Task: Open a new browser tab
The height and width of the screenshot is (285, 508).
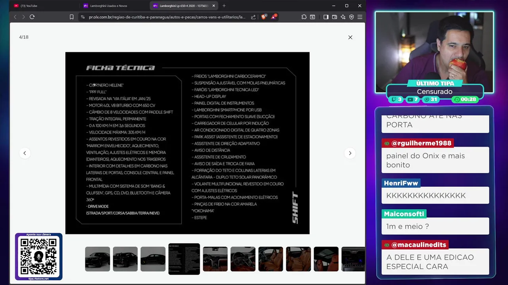Action: click(x=224, y=6)
